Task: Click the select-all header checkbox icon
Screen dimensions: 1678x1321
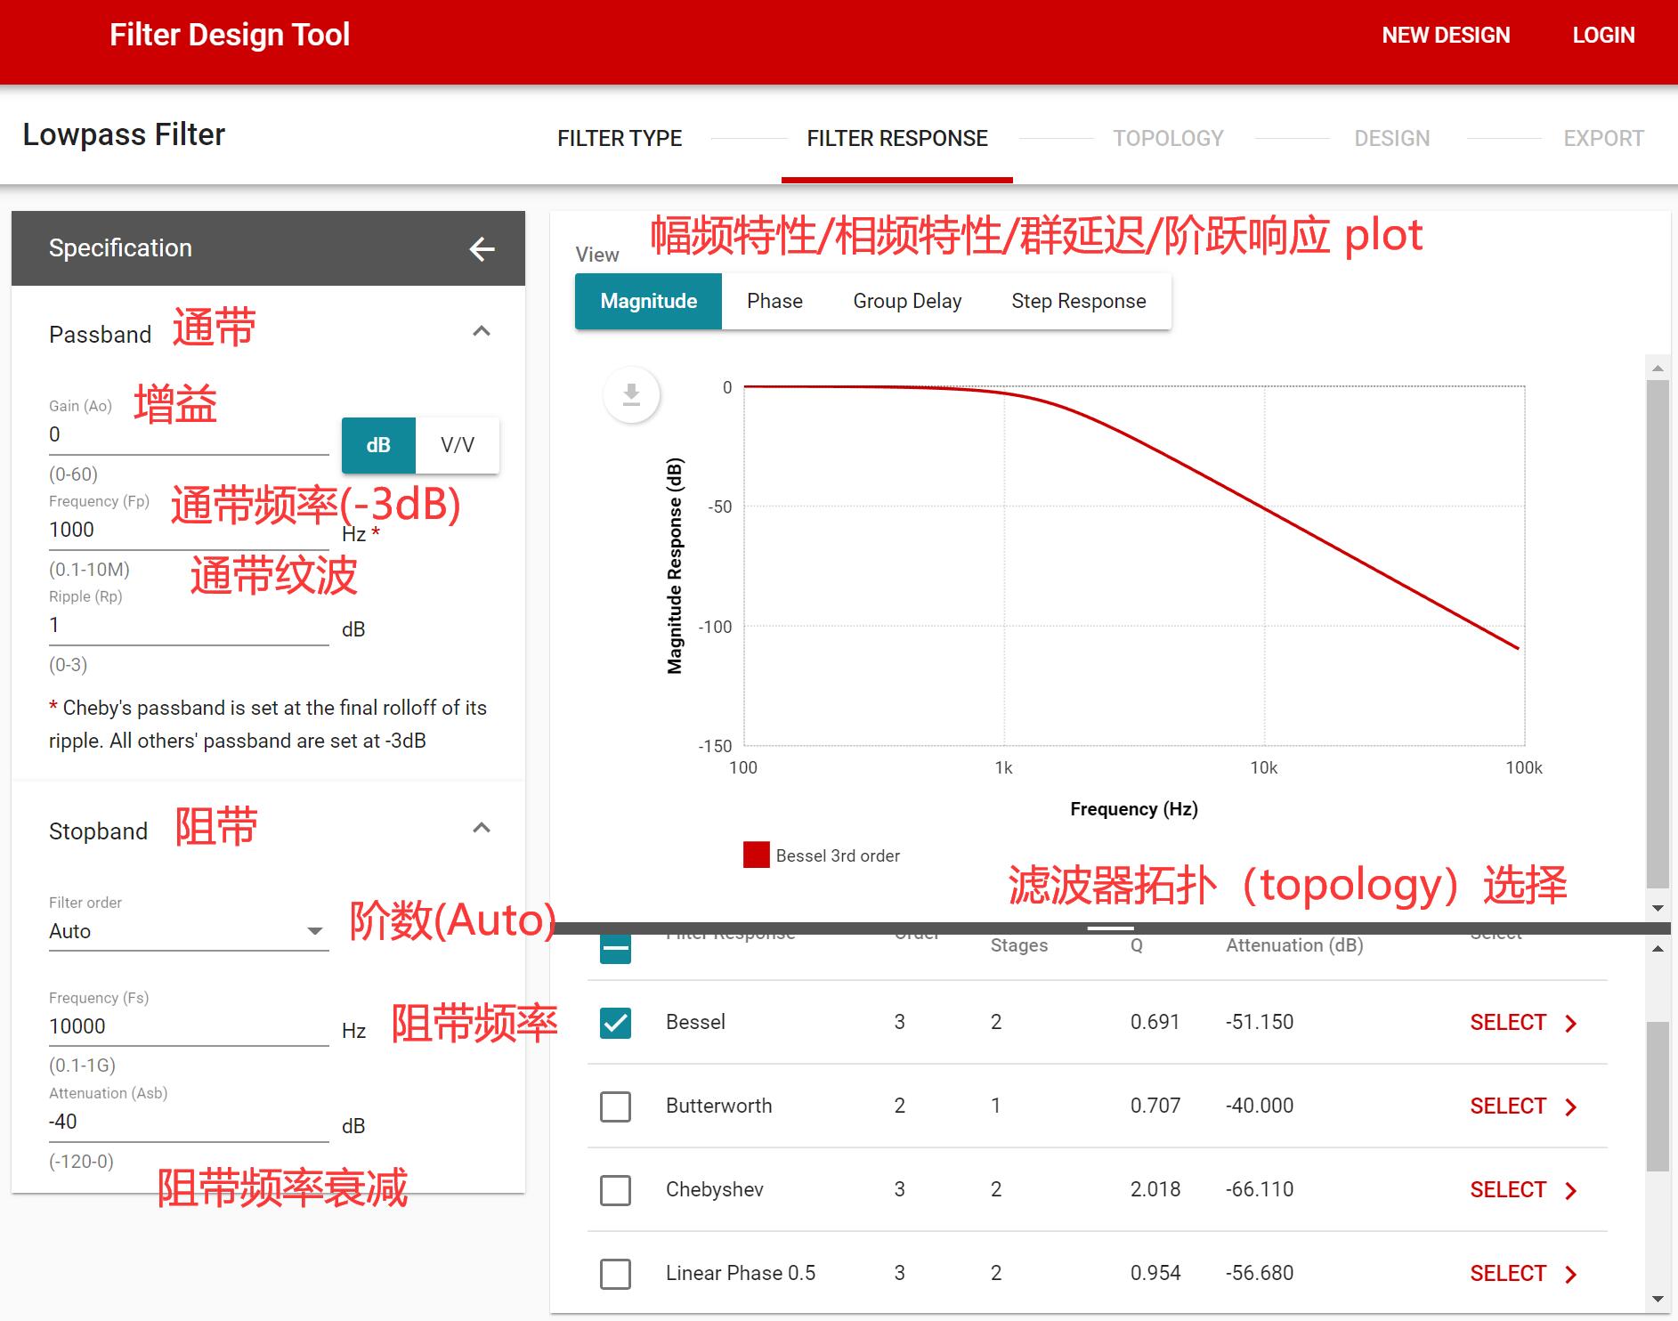Action: point(615,948)
